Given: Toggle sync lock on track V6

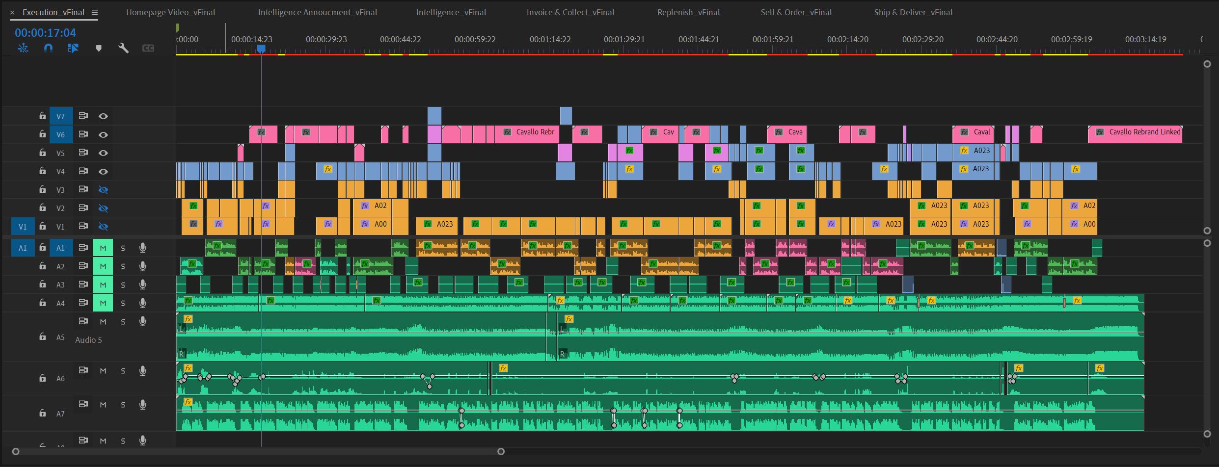Looking at the screenshot, I should click(83, 134).
